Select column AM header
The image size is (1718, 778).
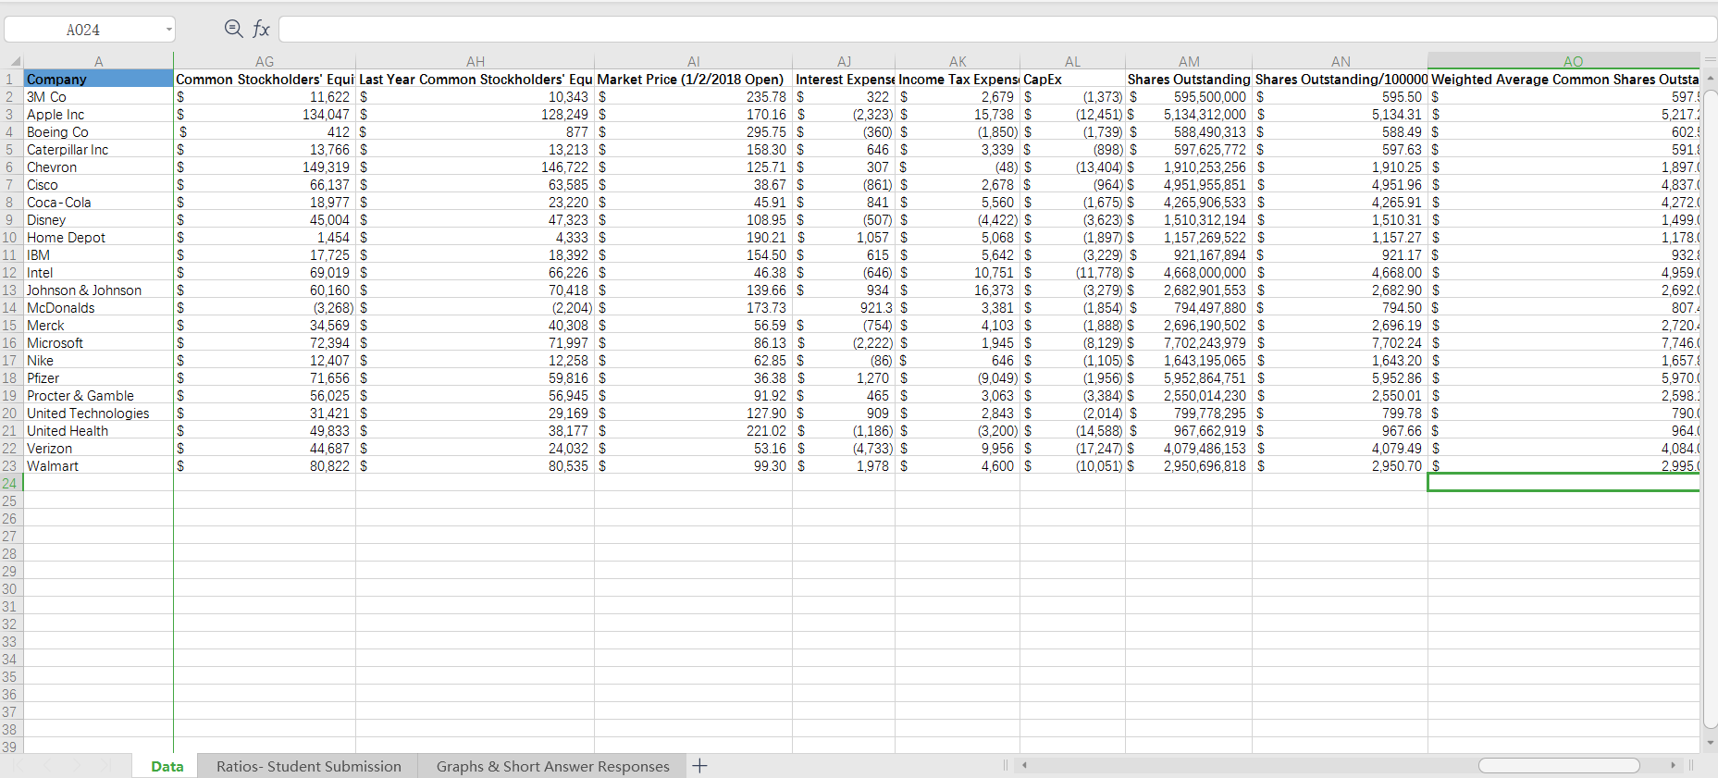click(1189, 62)
